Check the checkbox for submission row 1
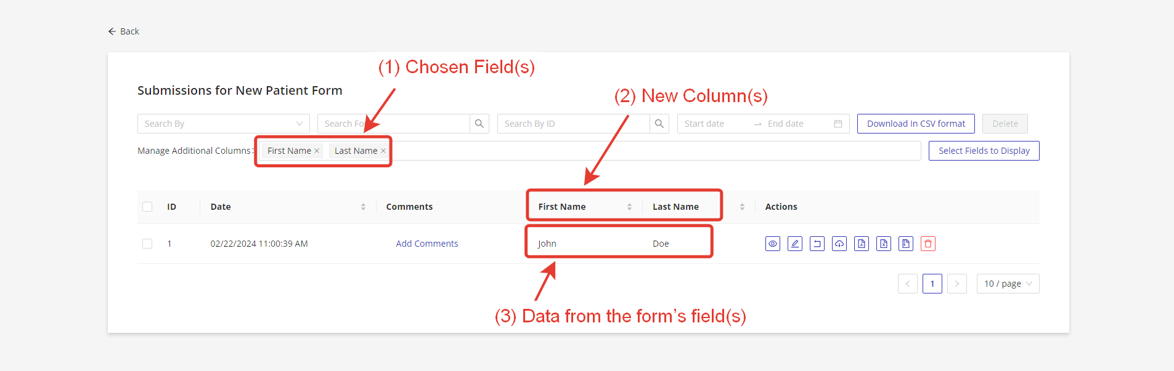The width and height of the screenshot is (1174, 371). (x=147, y=244)
